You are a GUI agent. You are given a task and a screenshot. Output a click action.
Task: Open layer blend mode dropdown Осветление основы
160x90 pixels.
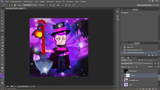pos(131,63)
